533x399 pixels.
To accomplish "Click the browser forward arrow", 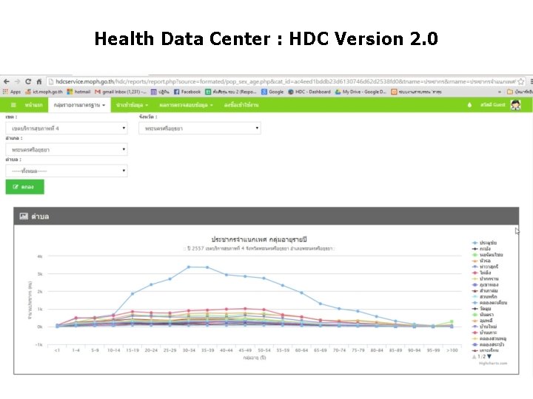I will [x=17, y=81].
